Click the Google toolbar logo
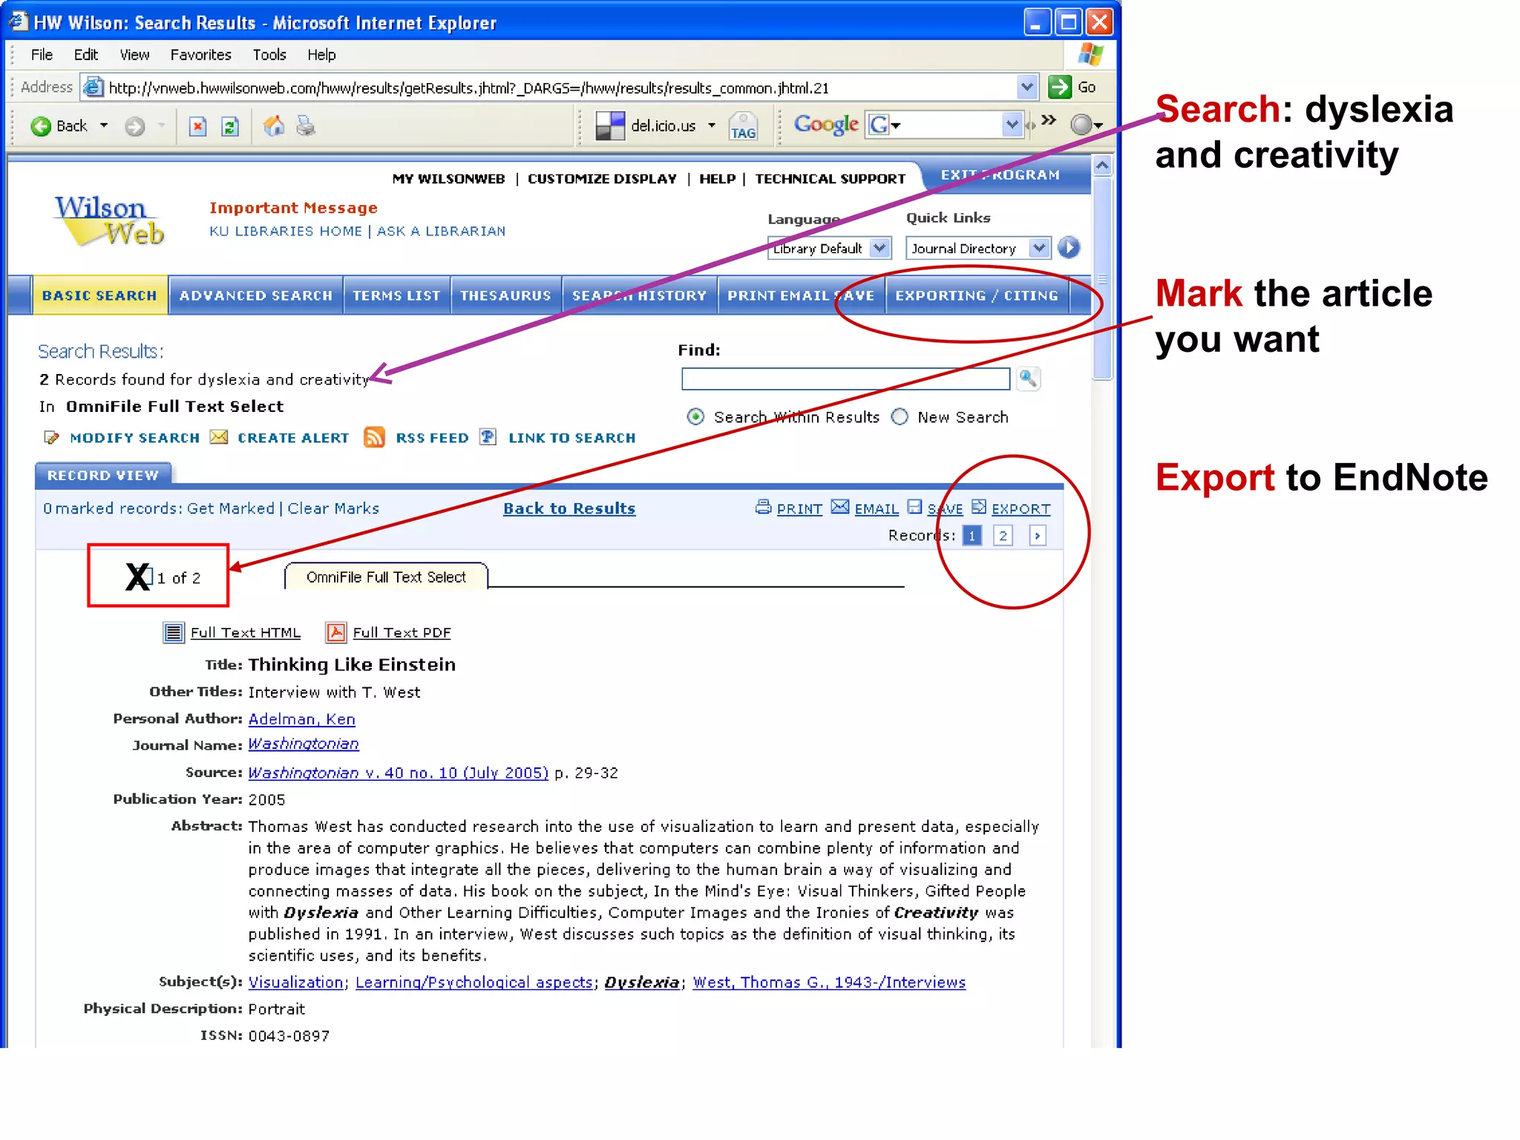 pos(826,125)
